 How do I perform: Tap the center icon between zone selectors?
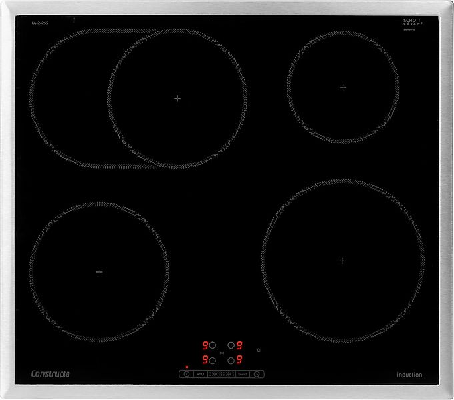(x=221, y=353)
